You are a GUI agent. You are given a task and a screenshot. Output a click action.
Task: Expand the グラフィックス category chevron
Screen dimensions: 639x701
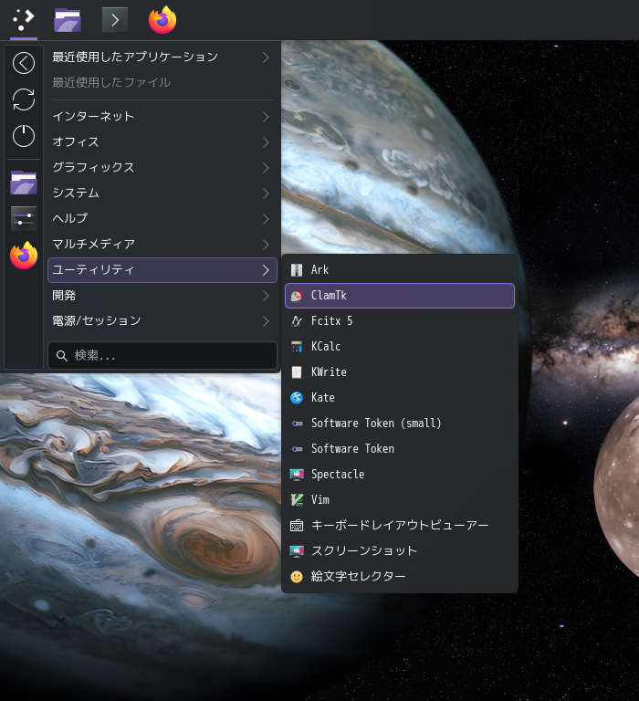point(266,168)
